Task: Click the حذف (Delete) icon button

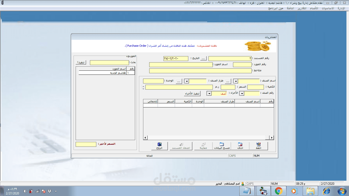Action: pyautogui.click(x=240, y=146)
